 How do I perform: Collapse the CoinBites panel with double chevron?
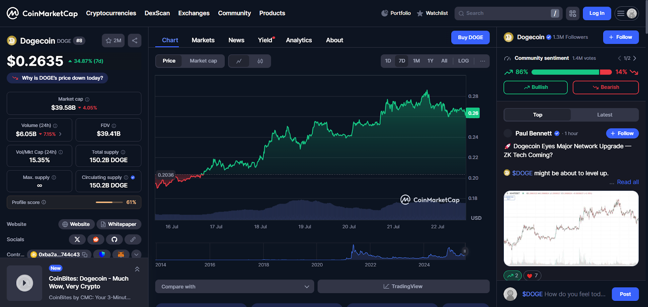137,269
